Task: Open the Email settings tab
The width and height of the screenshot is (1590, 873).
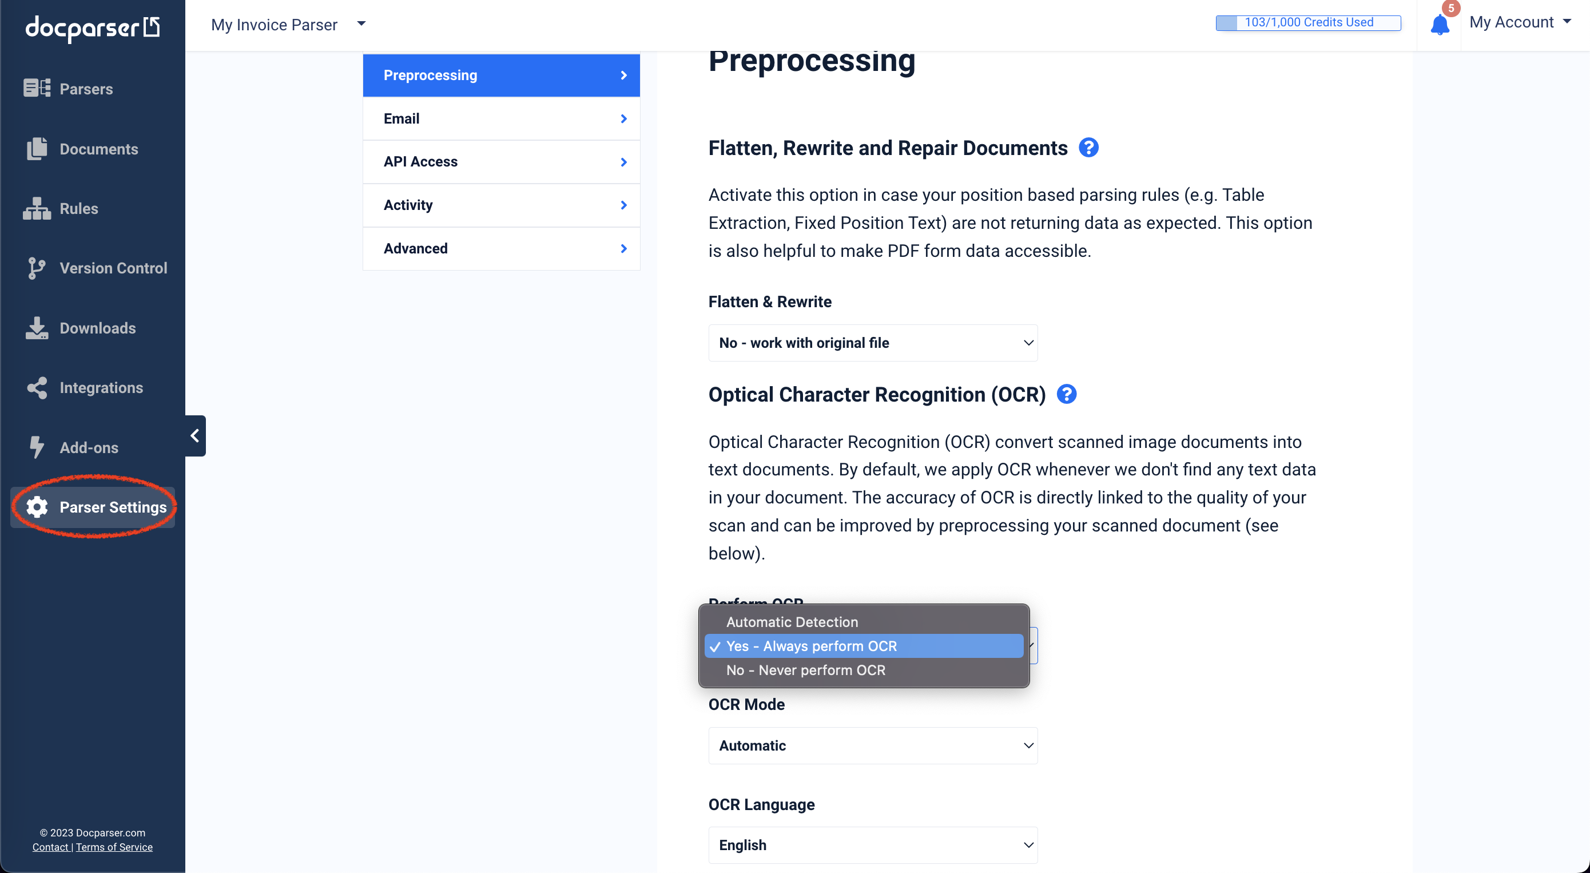Action: click(501, 118)
